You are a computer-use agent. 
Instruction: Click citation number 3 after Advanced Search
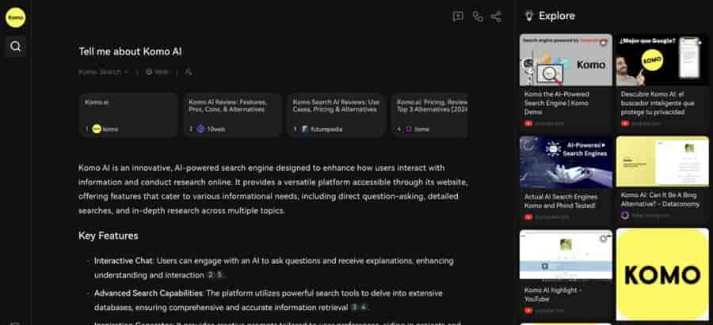354,308
